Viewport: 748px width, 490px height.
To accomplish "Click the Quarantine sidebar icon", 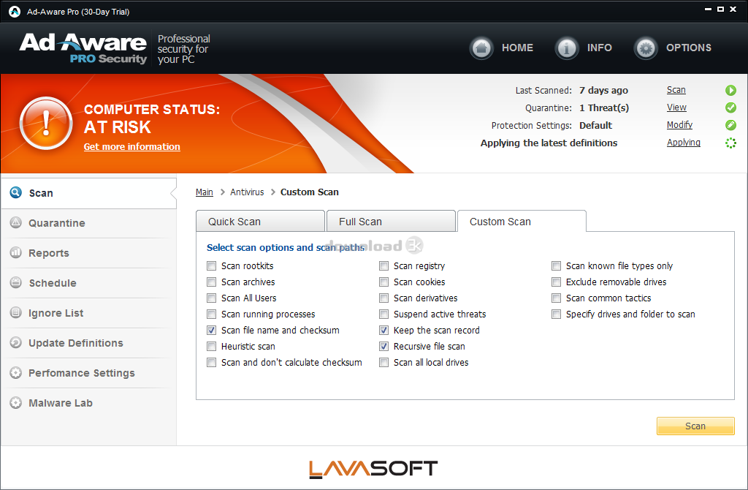I will coord(16,222).
